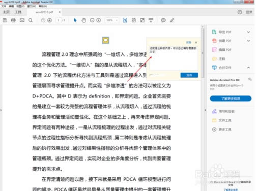
Task: Expand the 导出 PDF chevron
Action: coord(248,32)
